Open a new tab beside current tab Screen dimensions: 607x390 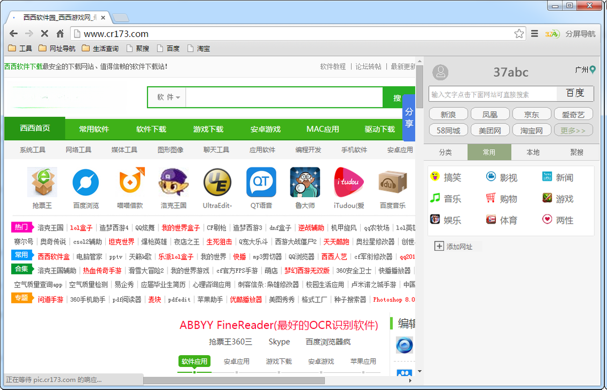(120, 18)
